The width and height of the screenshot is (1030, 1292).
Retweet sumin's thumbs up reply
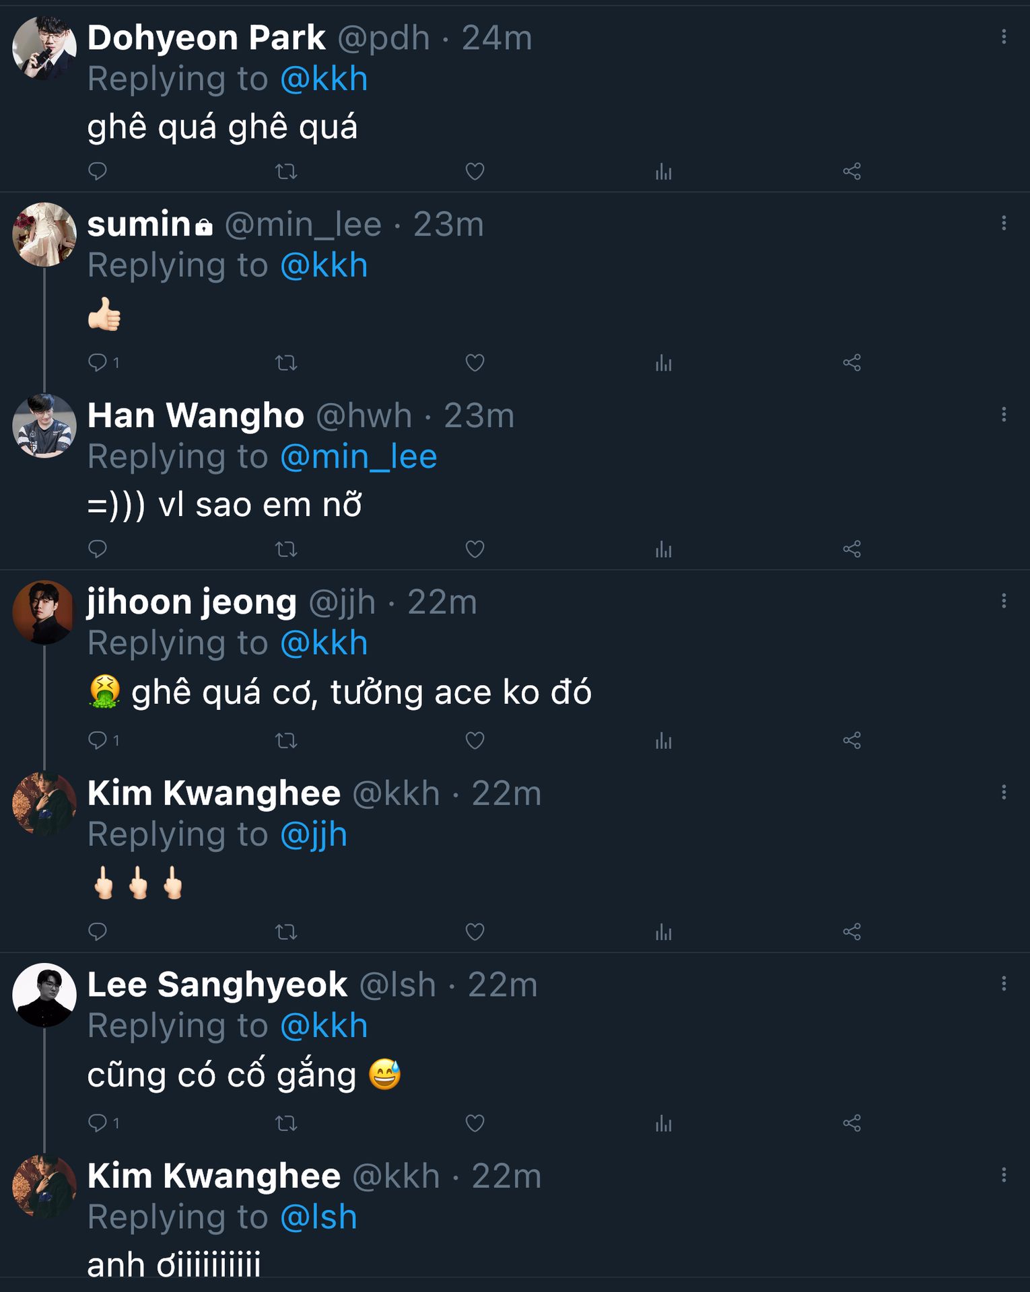(x=286, y=363)
